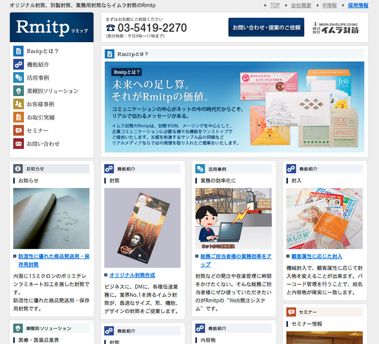379x344 pixels.
Task: Click the お問い合わせ・提案のご依頼 button
Action: pyautogui.click(x=266, y=27)
